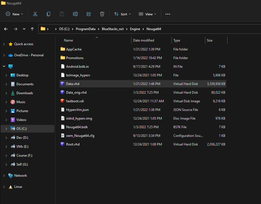Open the Course (F:) drive
This screenshot has width=261, height=204.
coord(24,156)
